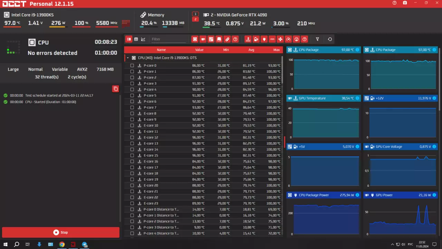Switch to graph-only monitoring view
The image size is (442, 249).
point(143,39)
